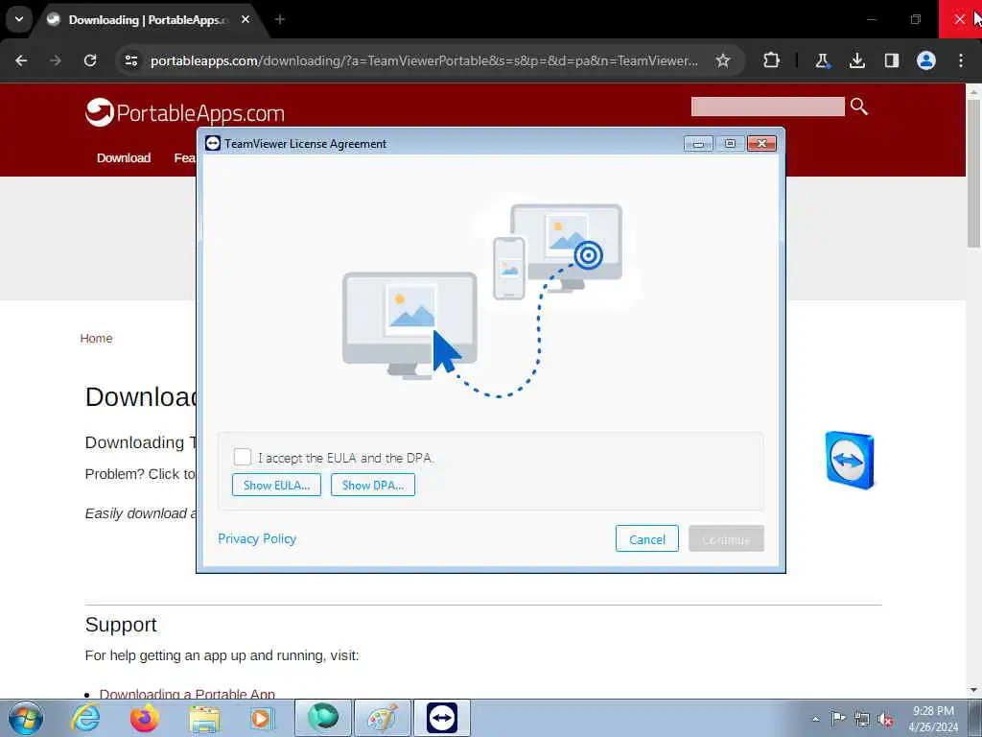The height and width of the screenshot is (737, 982).
Task: Check the 'I accept the EULA and the DPA' box
Action: click(243, 457)
